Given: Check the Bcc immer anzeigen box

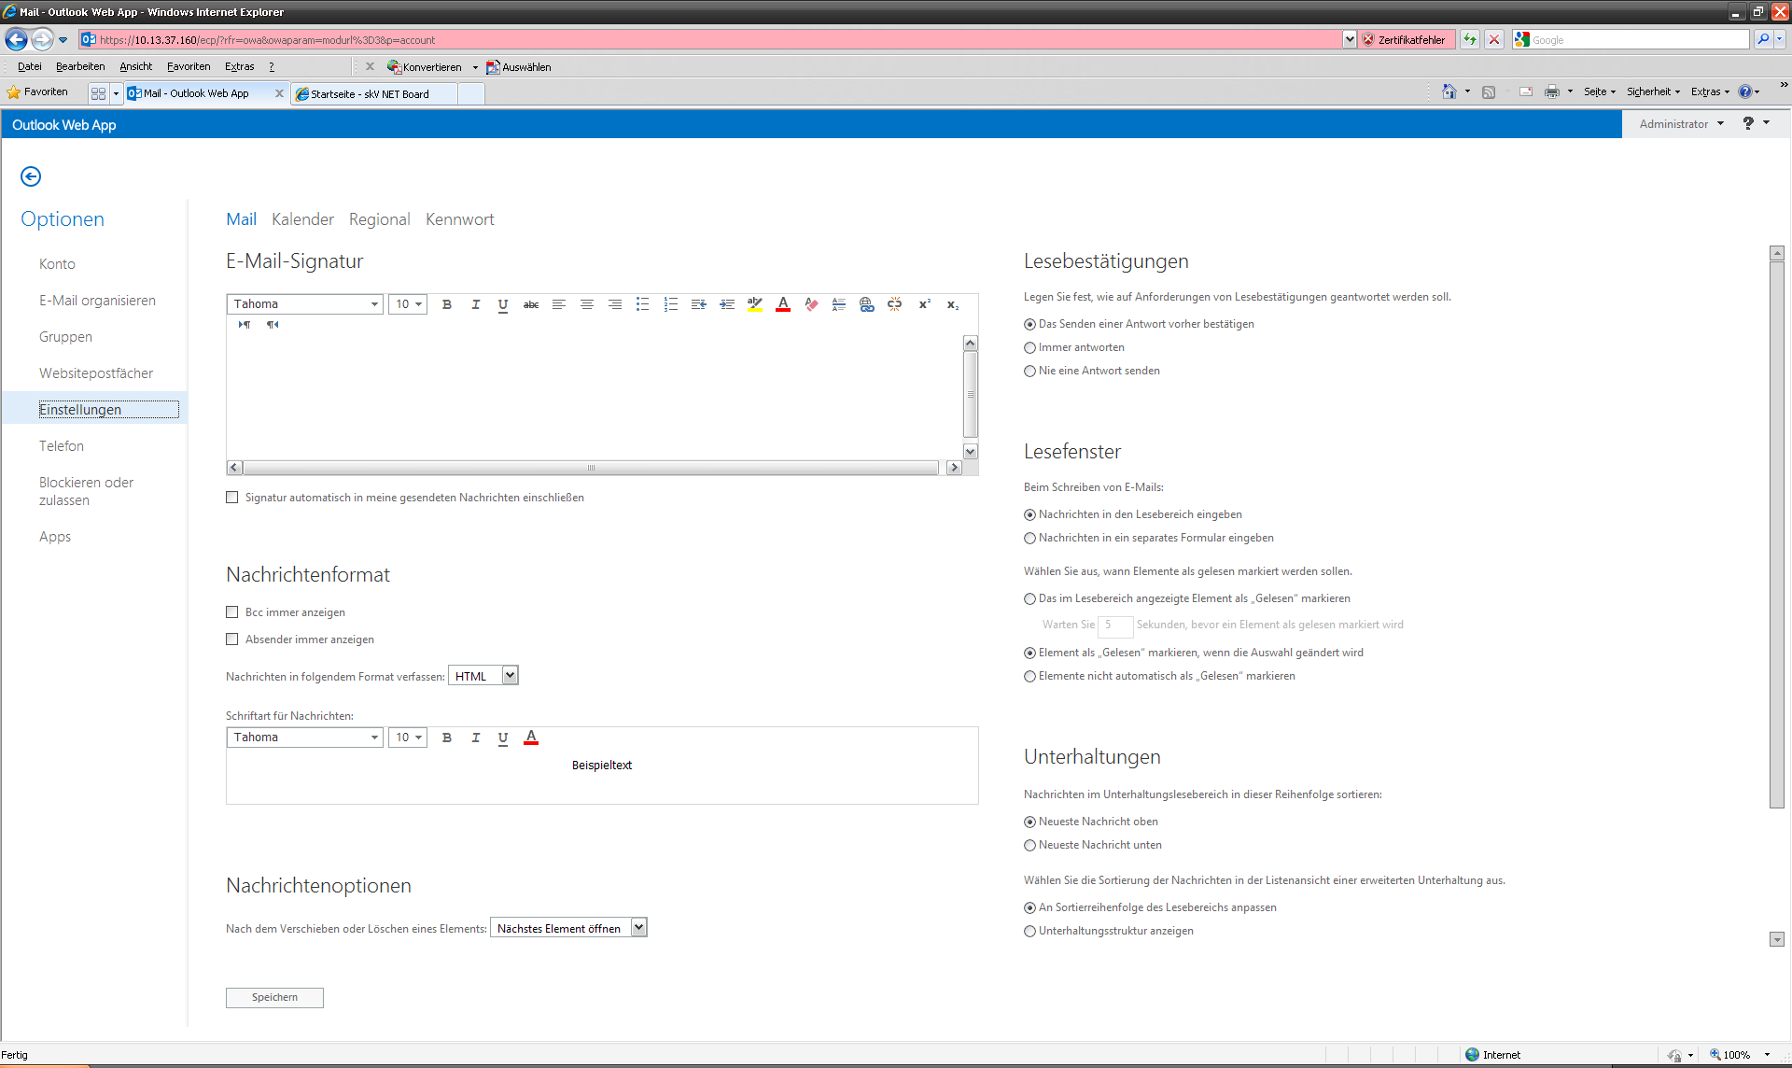Looking at the screenshot, I should pyautogui.click(x=232, y=612).
